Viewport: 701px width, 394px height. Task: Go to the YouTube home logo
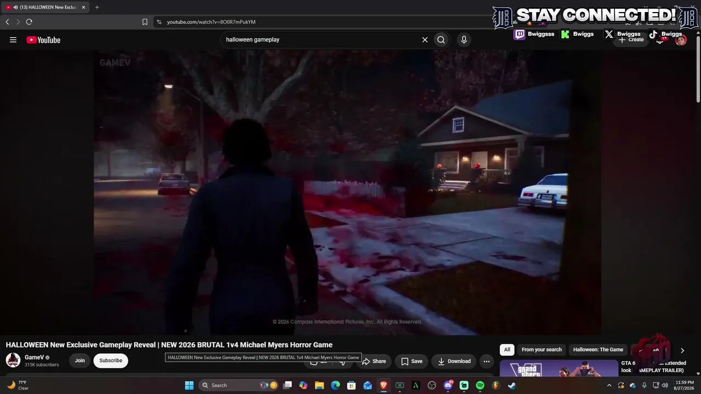coord(43,39)
